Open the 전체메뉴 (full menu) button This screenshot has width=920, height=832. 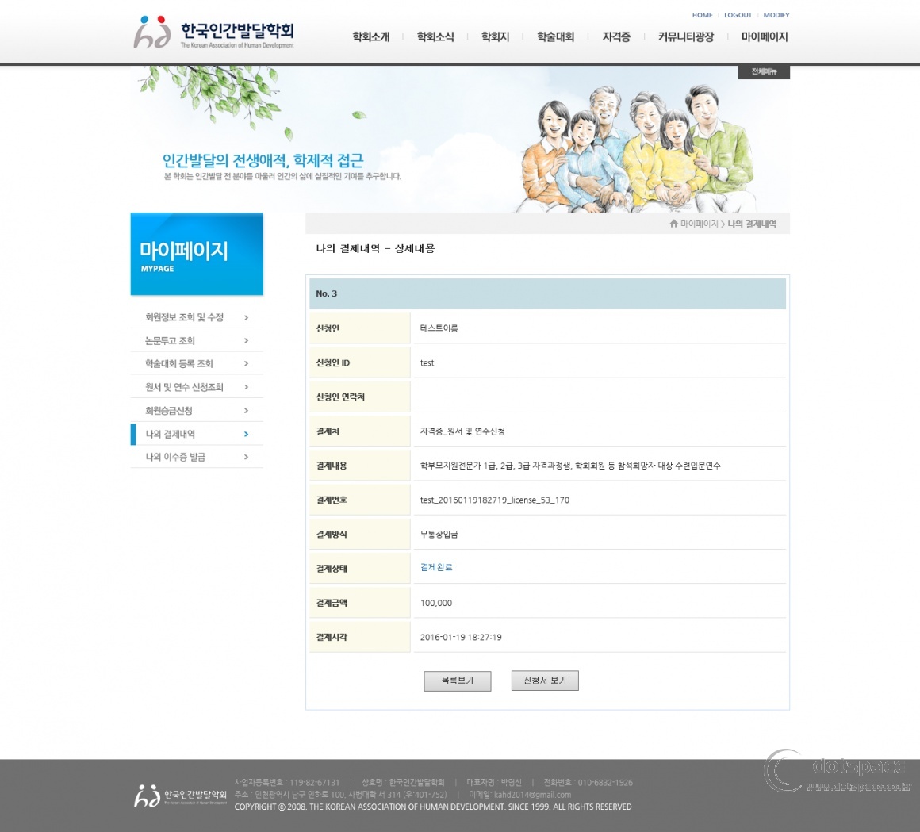coord(763,72)
